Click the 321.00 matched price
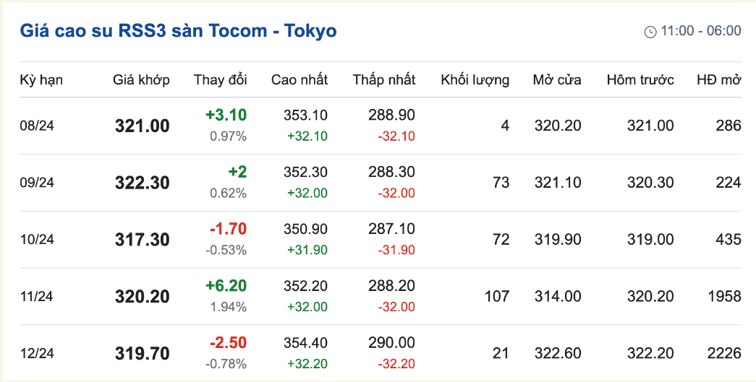The height and width of the screenshot is (382, 756). [x=143, y=126]
